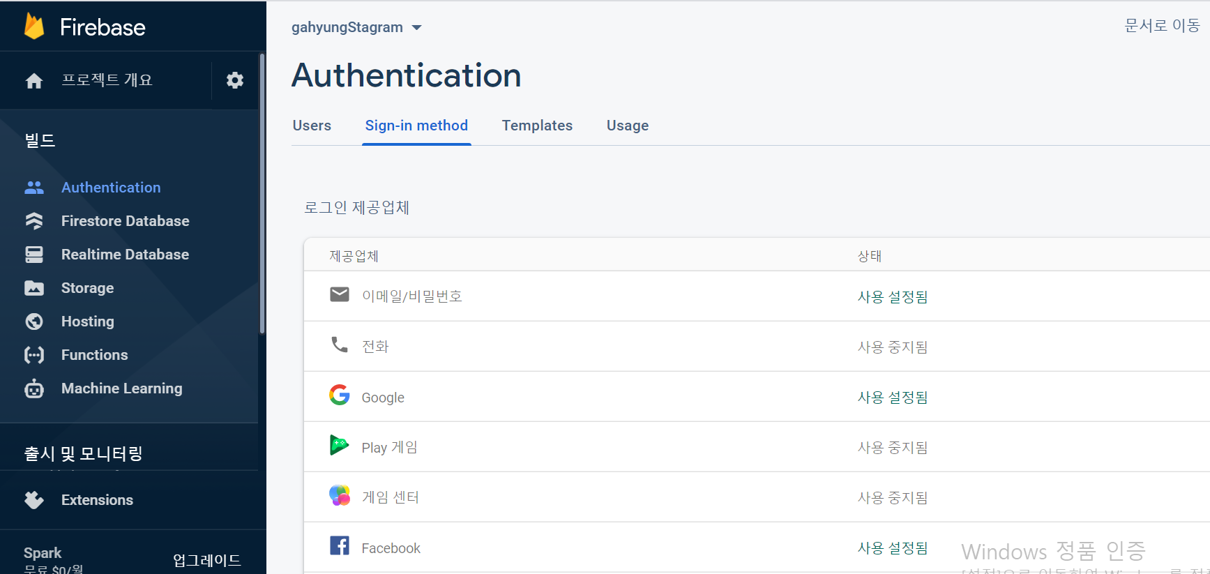Click the 문서로 이동 docs link
This screenshot has height=574, width=1210.
pos(1162,26)
